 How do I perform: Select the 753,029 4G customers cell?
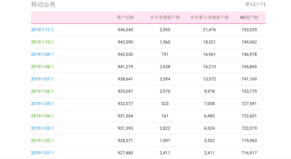(249, 30)
